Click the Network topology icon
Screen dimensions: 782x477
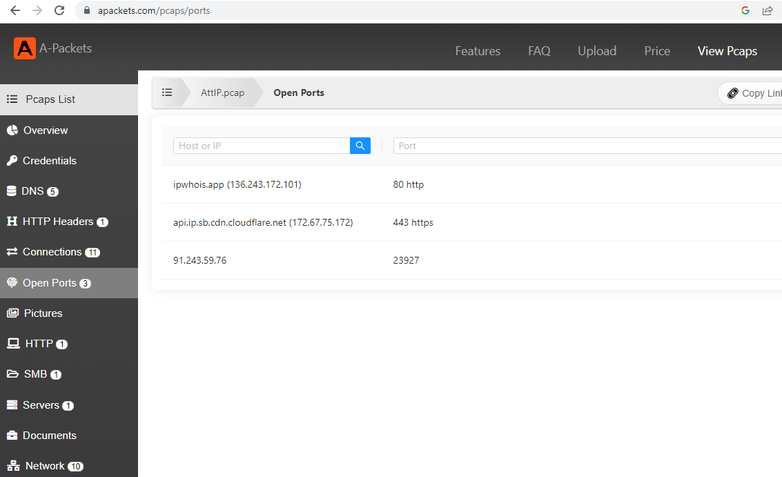tap(14, 466)
